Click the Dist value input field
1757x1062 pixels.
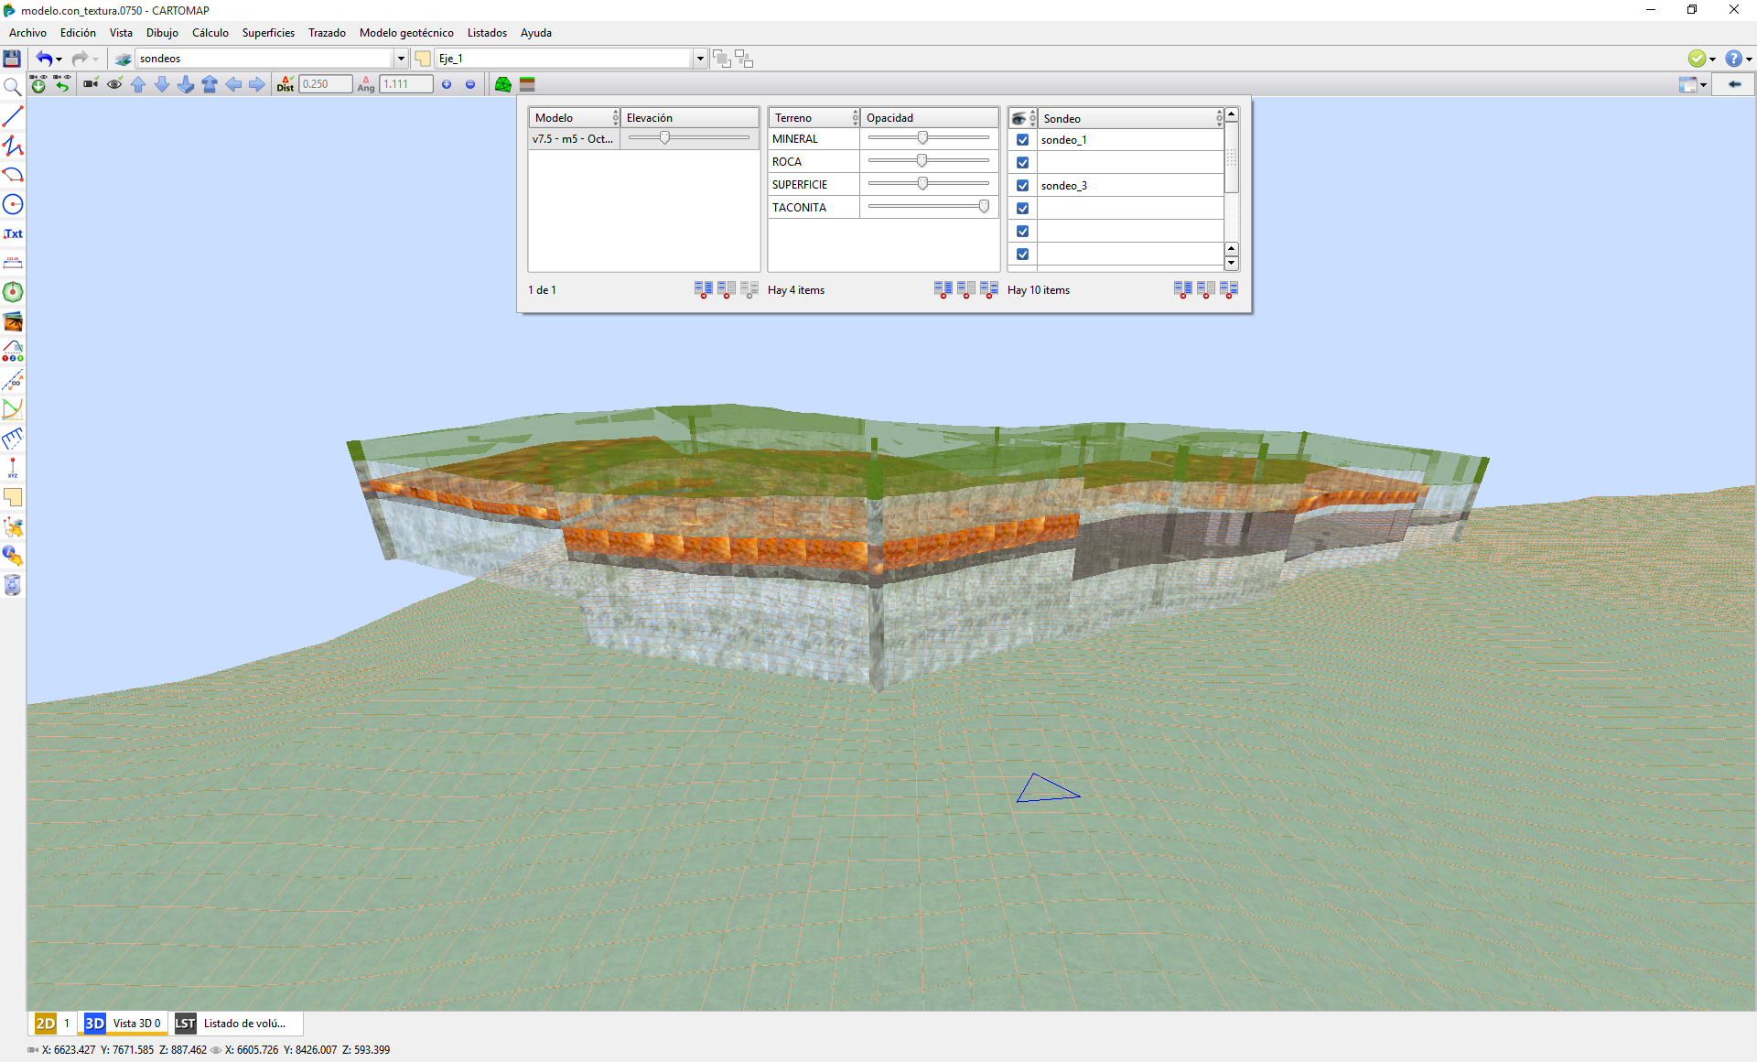(x=325, y=84)
